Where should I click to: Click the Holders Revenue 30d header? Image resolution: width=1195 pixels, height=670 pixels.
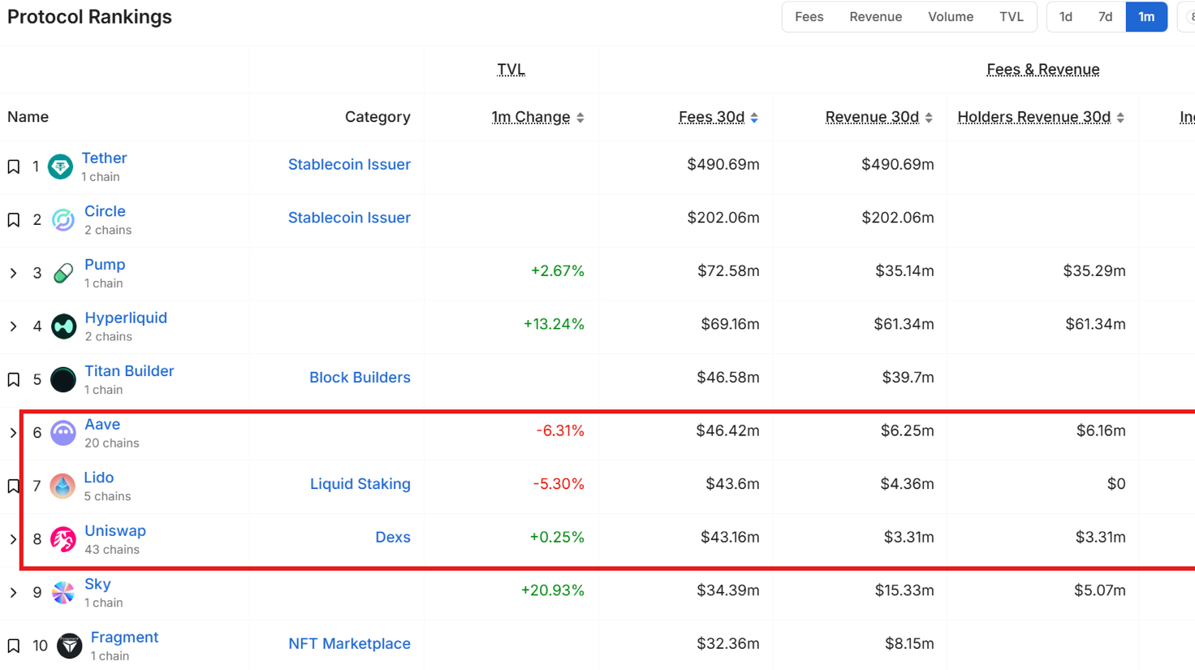pyautogui.click(x=1034, y=117)
